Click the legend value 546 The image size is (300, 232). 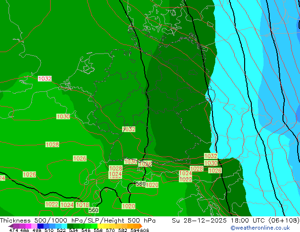click(x=86, y=230)
